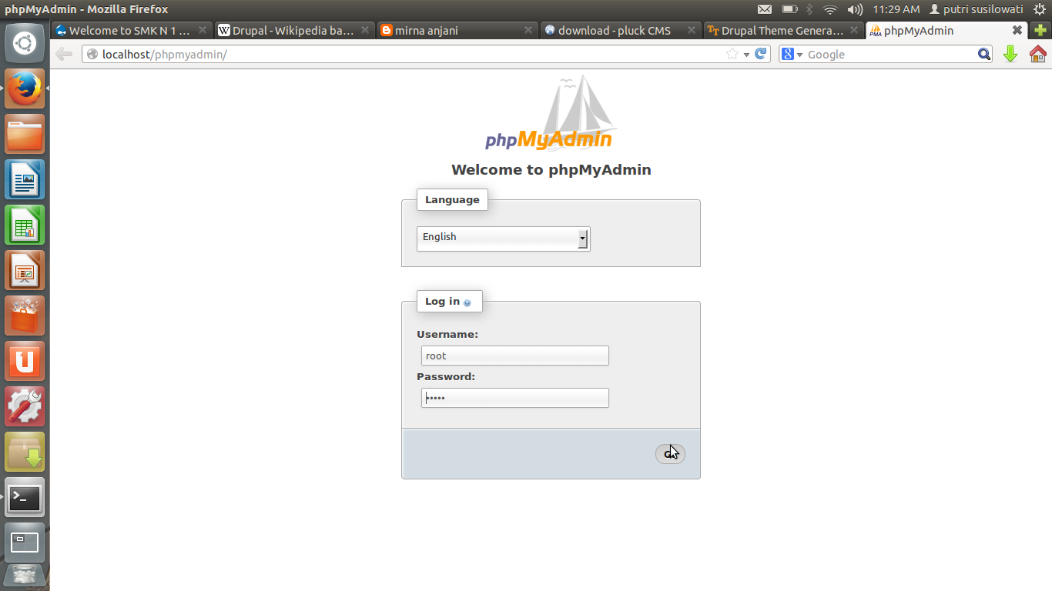Screen dimensions: 1052x591
Task: Open the Terminal launcher icon
Action: pos(25,497)
